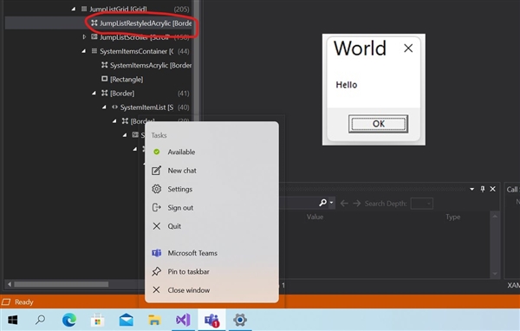This screenshot has width=520, height=331.
Task: Click the back arrow in search bar
Action: click(x=344, y=204)
